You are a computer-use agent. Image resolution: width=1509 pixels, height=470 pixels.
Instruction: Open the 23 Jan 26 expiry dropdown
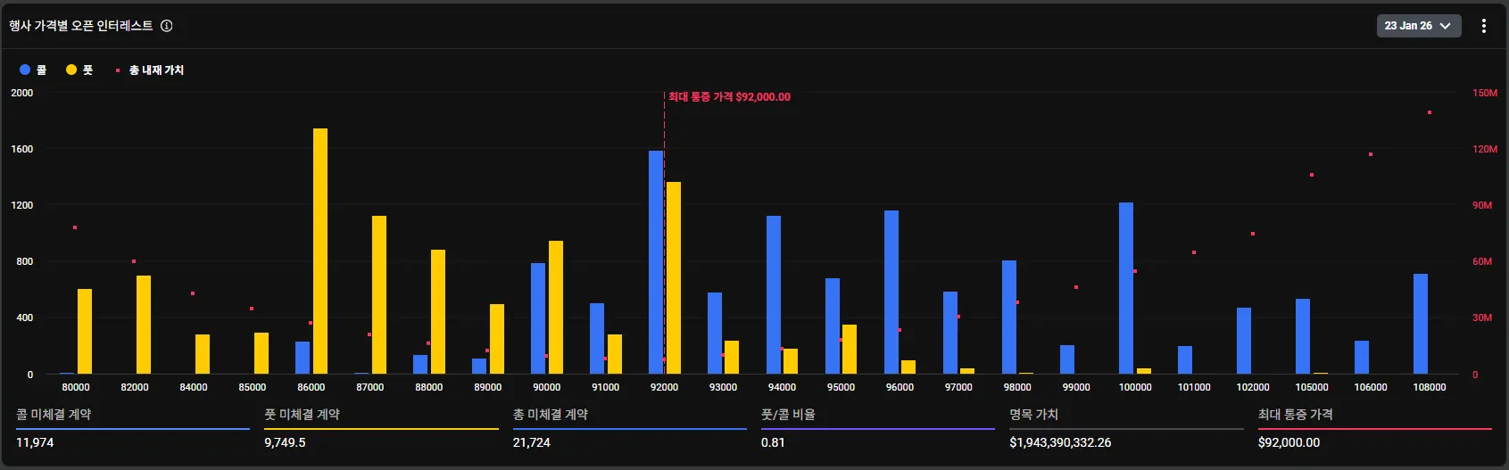coord(1417,26)
